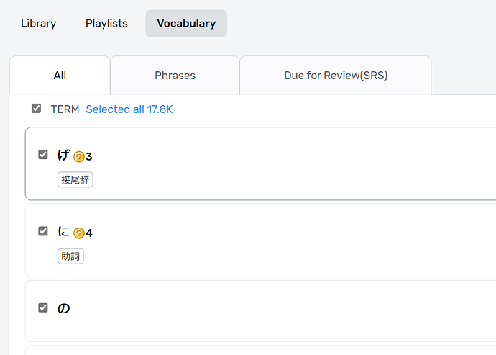Select the Vocabulary section
The image size is (496, 355).
click(x=186, y=23)
